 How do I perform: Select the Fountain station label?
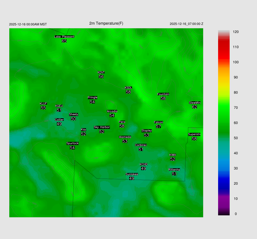[163, 94]
